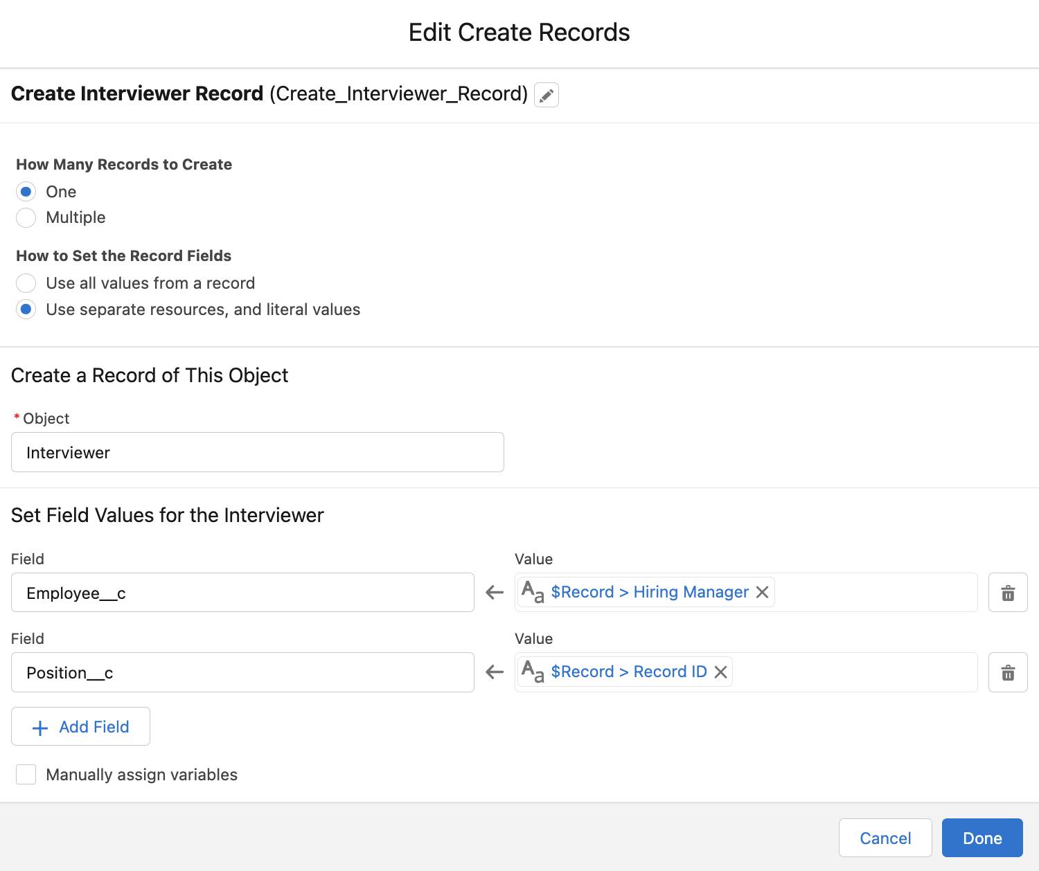Click the Done button
The image size is (1039, 871).
(982, 838)
